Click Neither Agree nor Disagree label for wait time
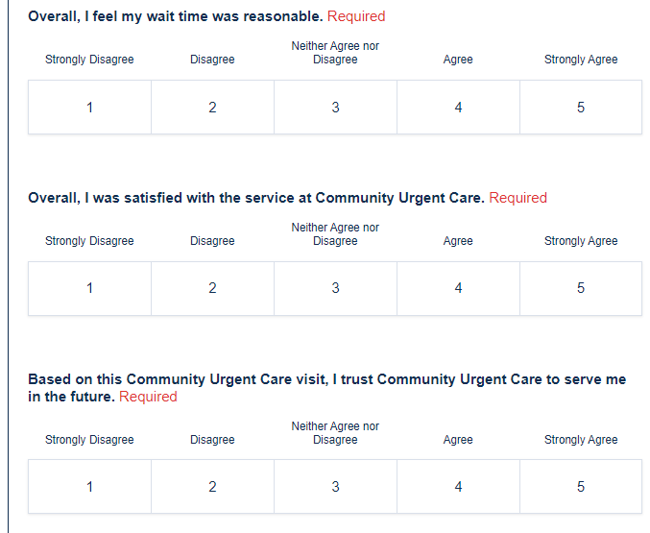This screenshot has height=533, width=650. 335,53
